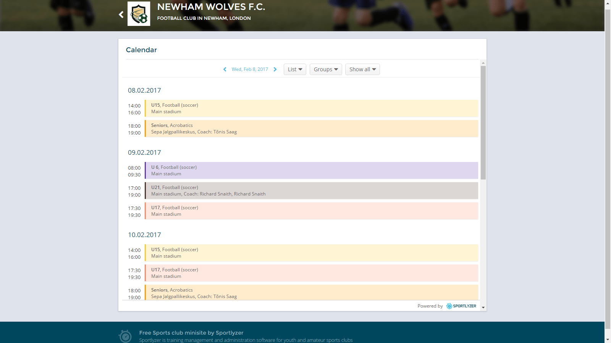Screen dimensions: 611x343
Task: Open the U15 Football event on 08.02.2017
Action: point(311,109)
